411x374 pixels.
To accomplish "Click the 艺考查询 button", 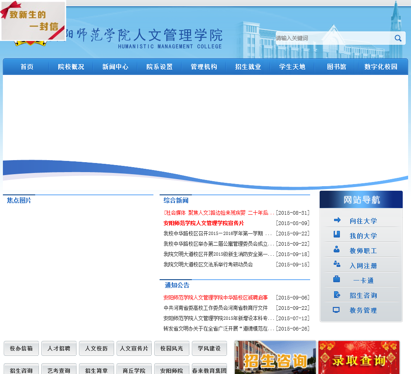I will click(x=59, y=369).
